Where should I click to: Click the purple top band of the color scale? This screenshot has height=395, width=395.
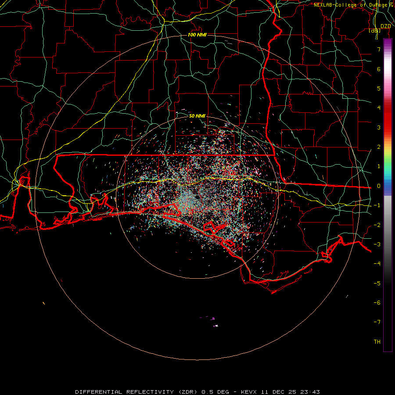[388, 42]
